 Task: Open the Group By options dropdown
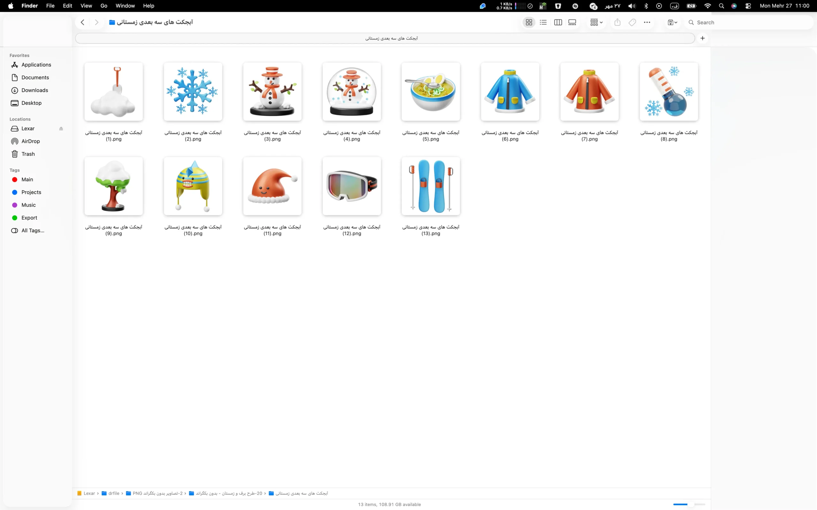coord(596,22)
